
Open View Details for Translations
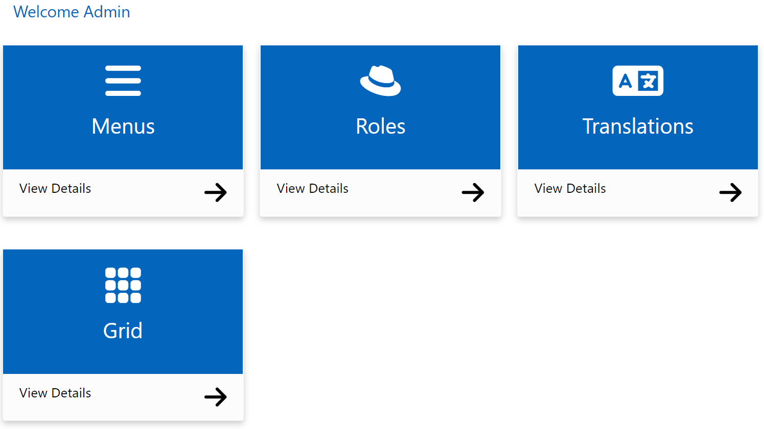[570, 189]
